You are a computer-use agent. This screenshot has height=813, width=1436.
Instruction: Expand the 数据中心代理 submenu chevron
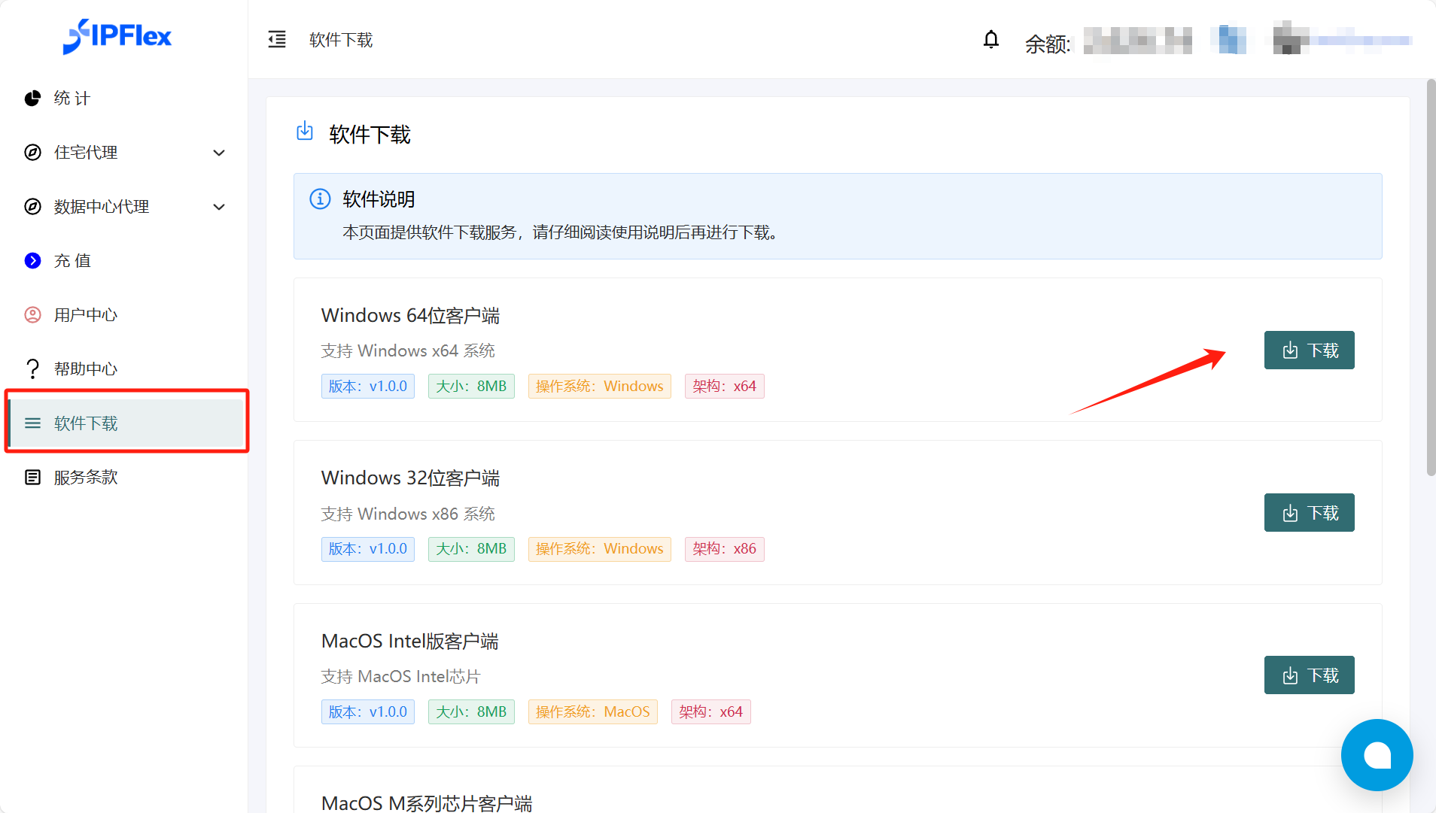pyautogui.click(x=219, y=207)
